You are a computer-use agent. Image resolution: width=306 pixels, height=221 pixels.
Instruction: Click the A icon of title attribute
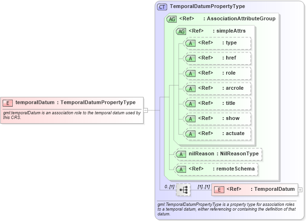[x=190, y=104]
